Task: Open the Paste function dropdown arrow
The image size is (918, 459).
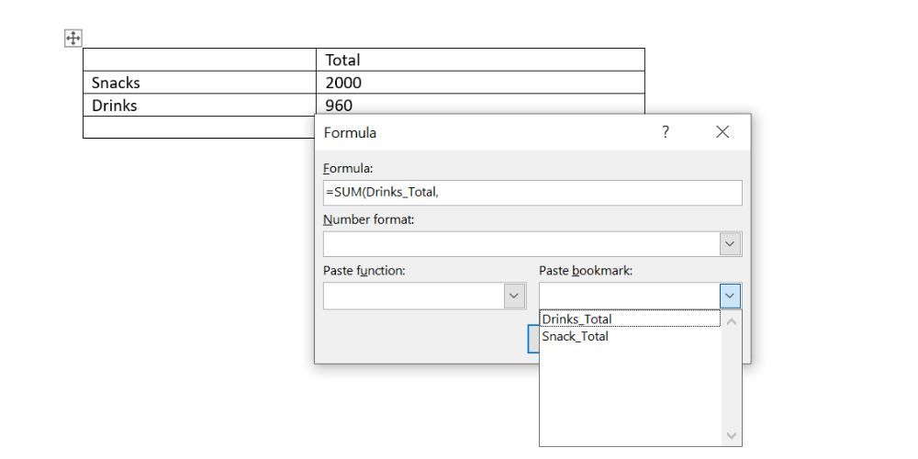Action: 514,296
